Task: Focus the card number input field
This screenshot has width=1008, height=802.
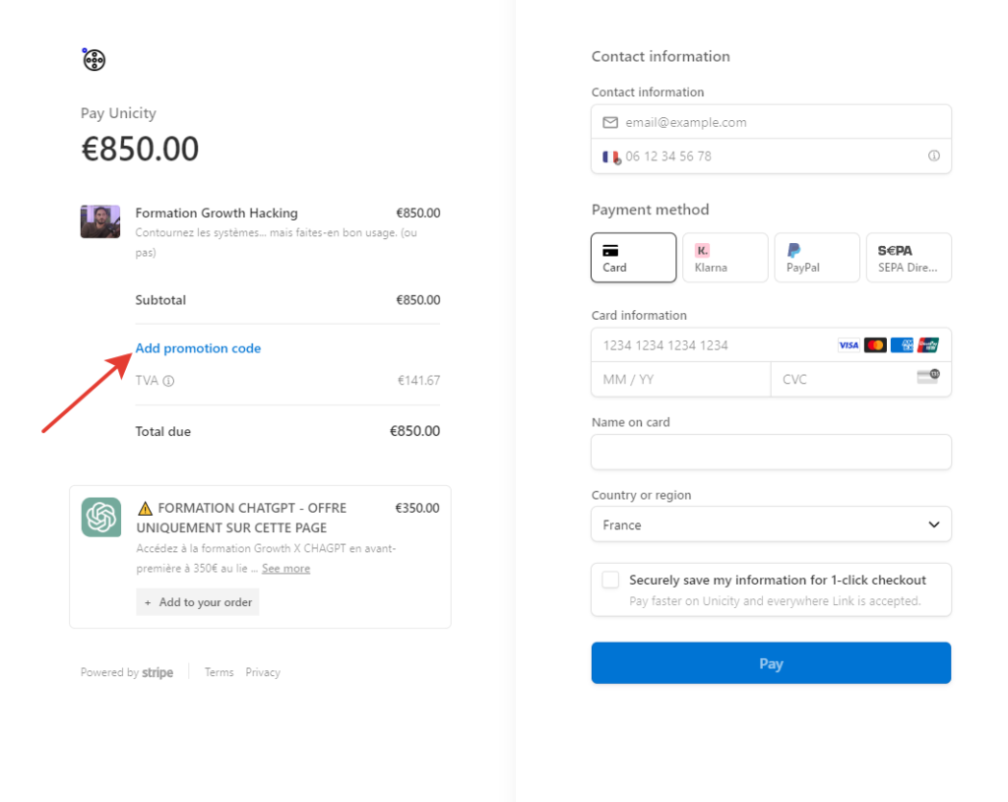Action: tap(771, 345)
